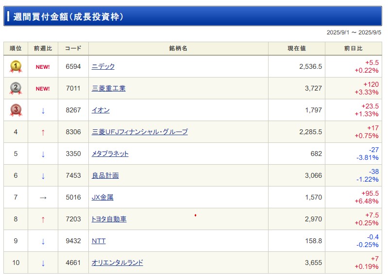Viewport: 388px width, 279px height.
Task: Click current price 2,285.5
Action: 311,132
